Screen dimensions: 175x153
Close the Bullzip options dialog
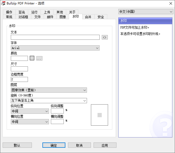pyautogui.click(x=171, y=3)
